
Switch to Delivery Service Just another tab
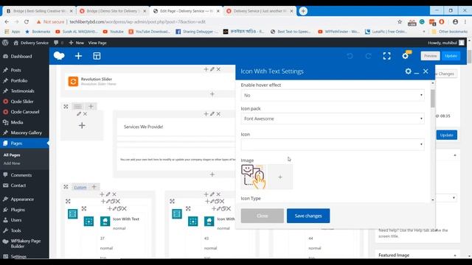coord(259,11)
